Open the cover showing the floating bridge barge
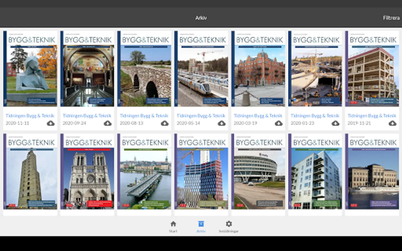The height and width of the screenshot is (251, 402). (x=144, y=171)
